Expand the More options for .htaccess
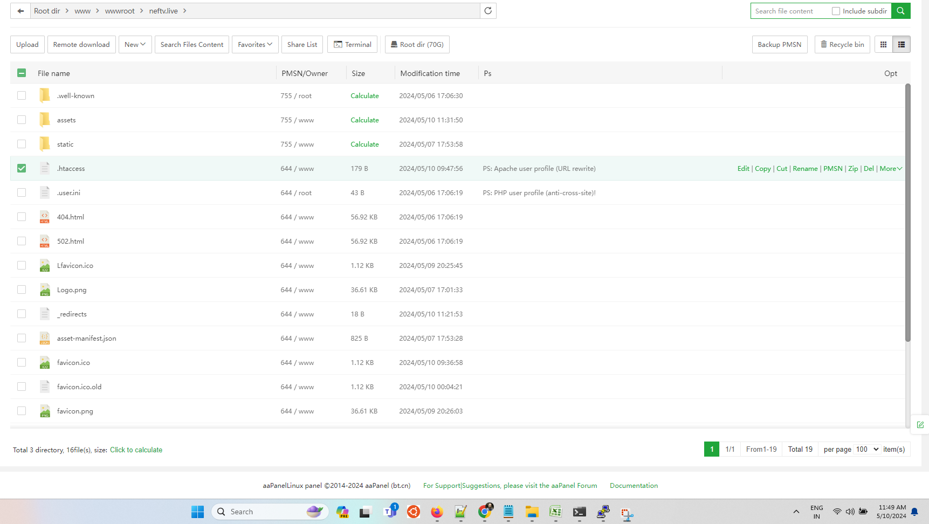This screenshot has height=524, width=929. pos(890,169)
